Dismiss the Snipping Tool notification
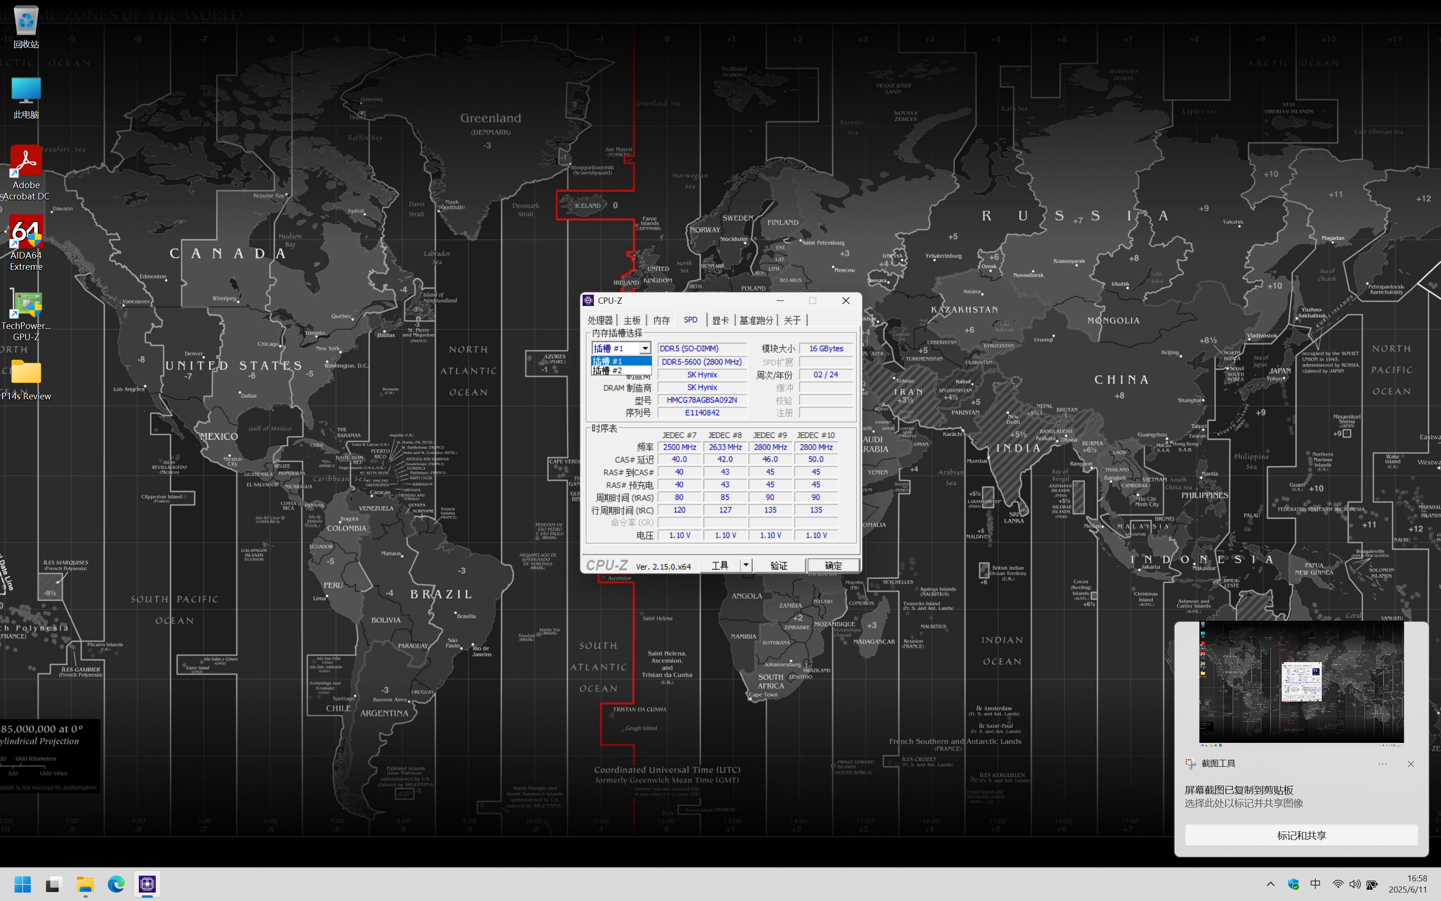This screenshot has width=1441, height=901. [x=1411, y=764]
